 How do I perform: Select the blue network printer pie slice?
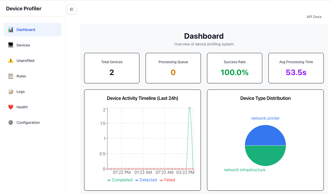click(x=265, y=135)
